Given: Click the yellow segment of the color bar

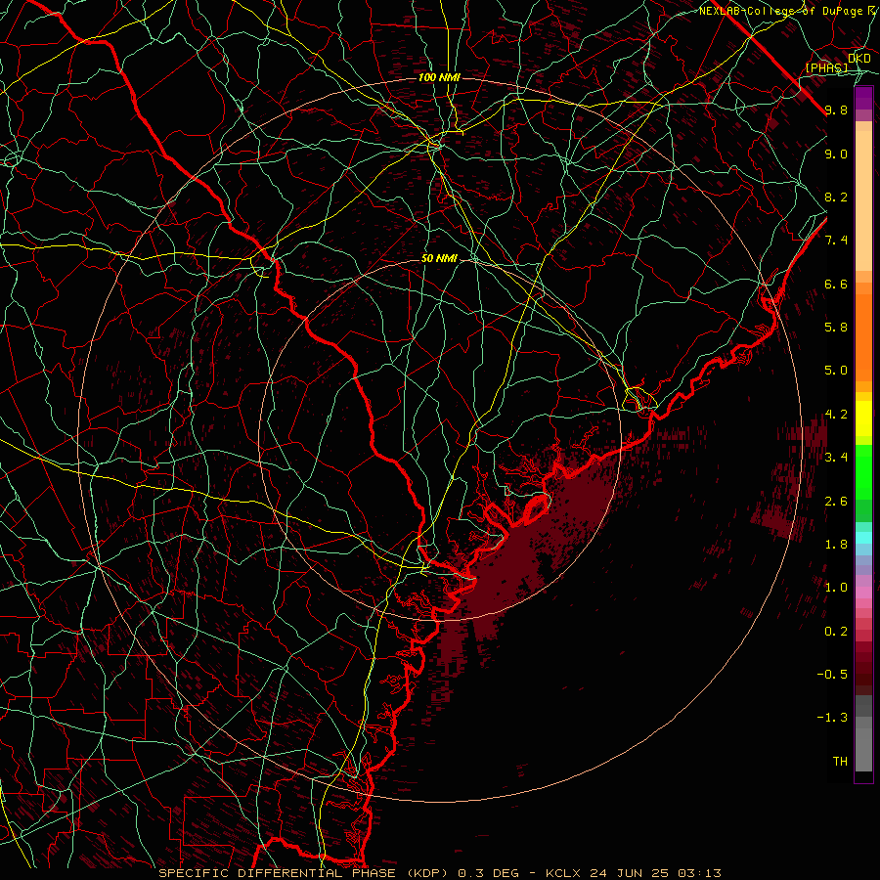Looking at the screenshot, I should point(863,418).
